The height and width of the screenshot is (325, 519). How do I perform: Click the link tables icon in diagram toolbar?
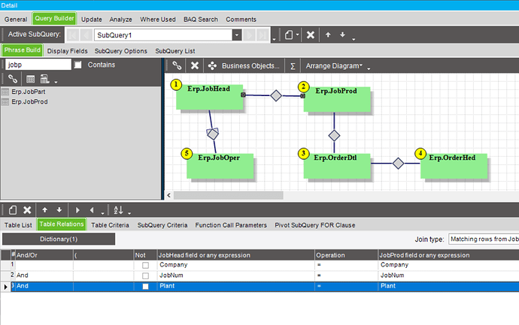(177, 66)
